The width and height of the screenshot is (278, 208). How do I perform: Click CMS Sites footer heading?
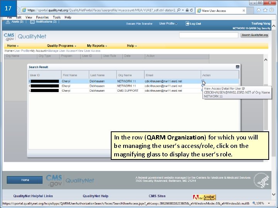[157, 196]
